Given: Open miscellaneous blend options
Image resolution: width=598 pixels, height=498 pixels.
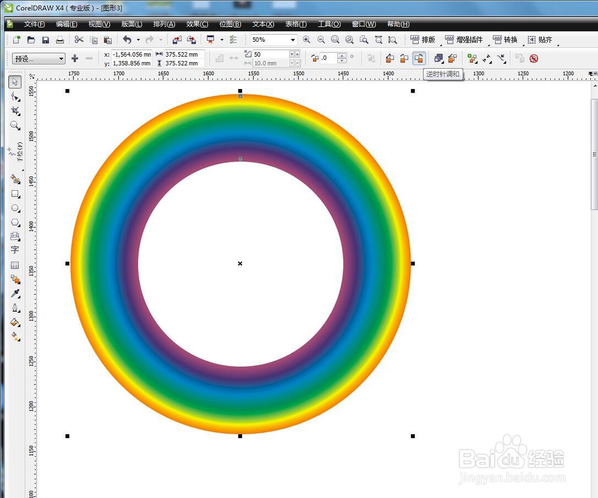Looking at the screenshot, I should (x=473, y=59).
